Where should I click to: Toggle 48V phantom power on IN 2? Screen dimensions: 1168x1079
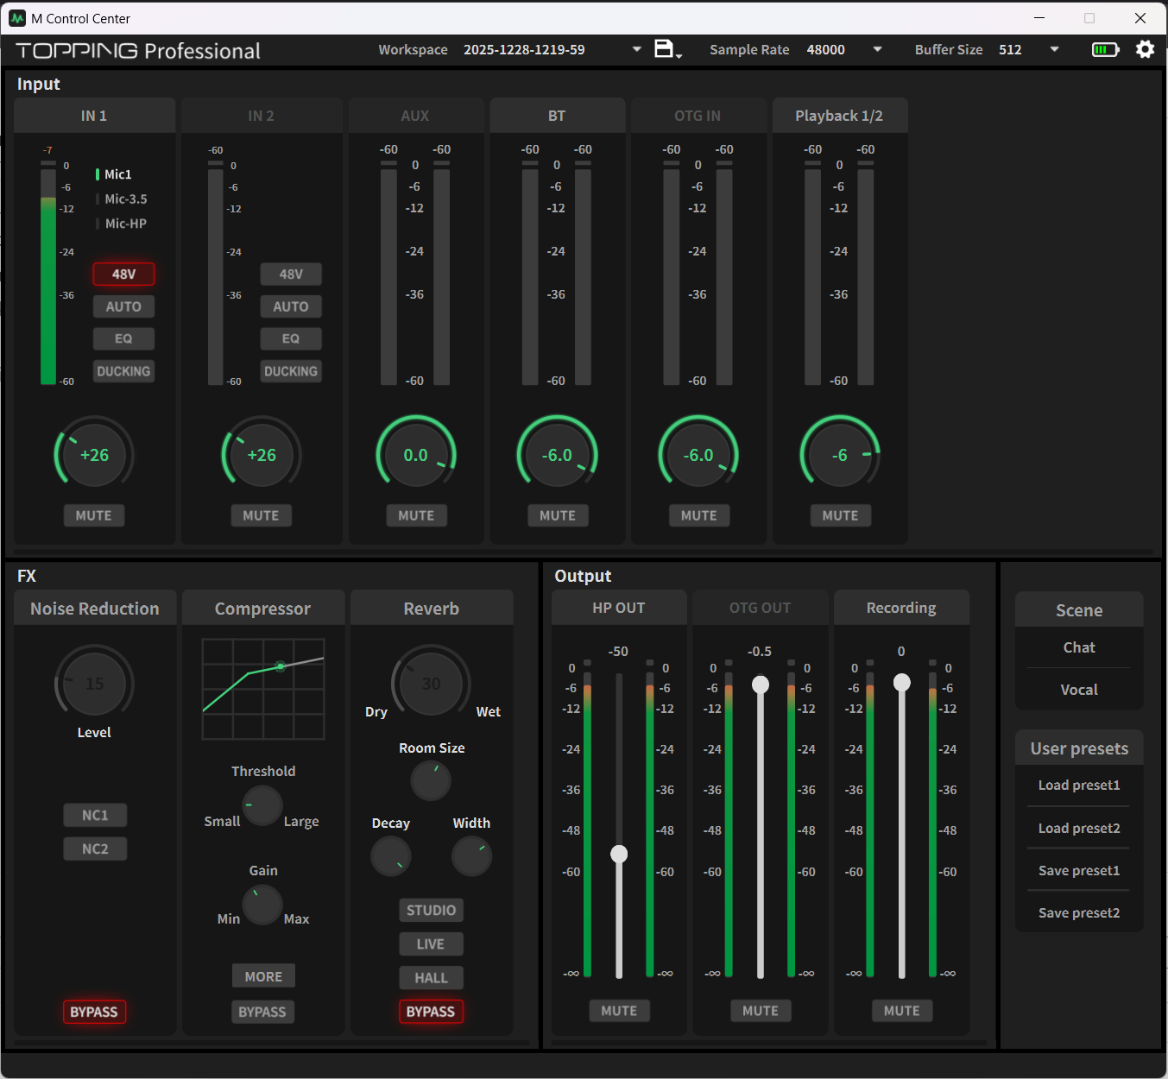(291, 274)
